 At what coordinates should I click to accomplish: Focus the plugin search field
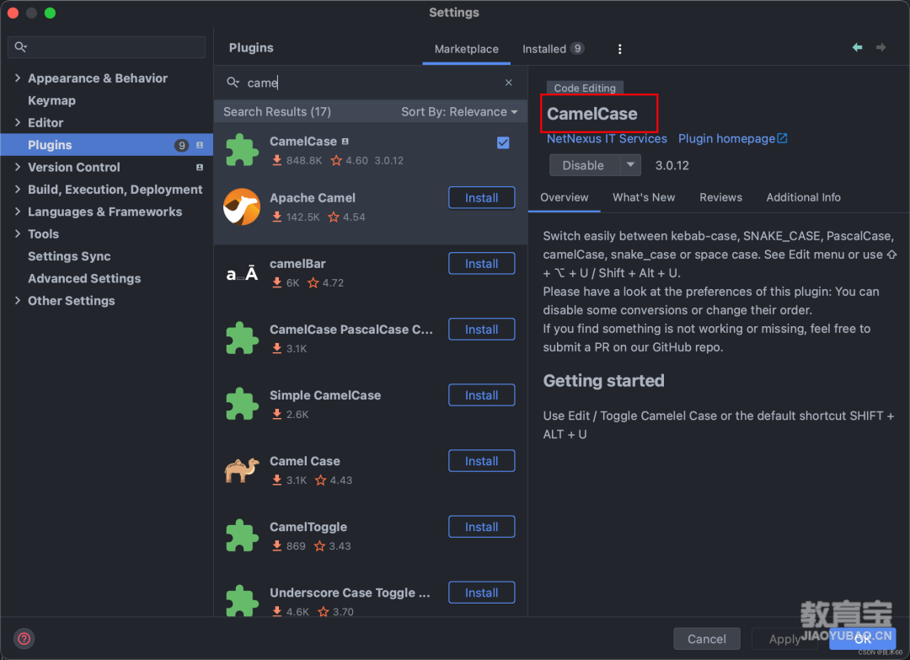pyautogui.click(x=370, y=83)
